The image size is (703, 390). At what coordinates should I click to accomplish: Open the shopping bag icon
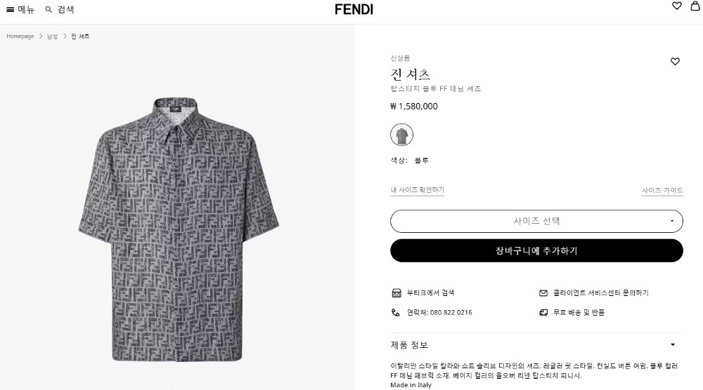[x=695, y=6]
